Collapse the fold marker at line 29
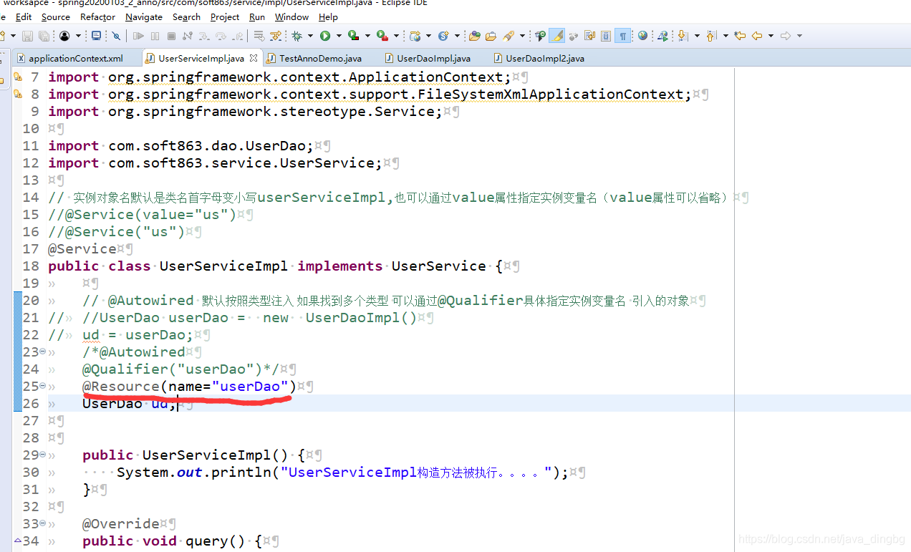The width and height of the screenshot is (911, 552). [42, 455]
